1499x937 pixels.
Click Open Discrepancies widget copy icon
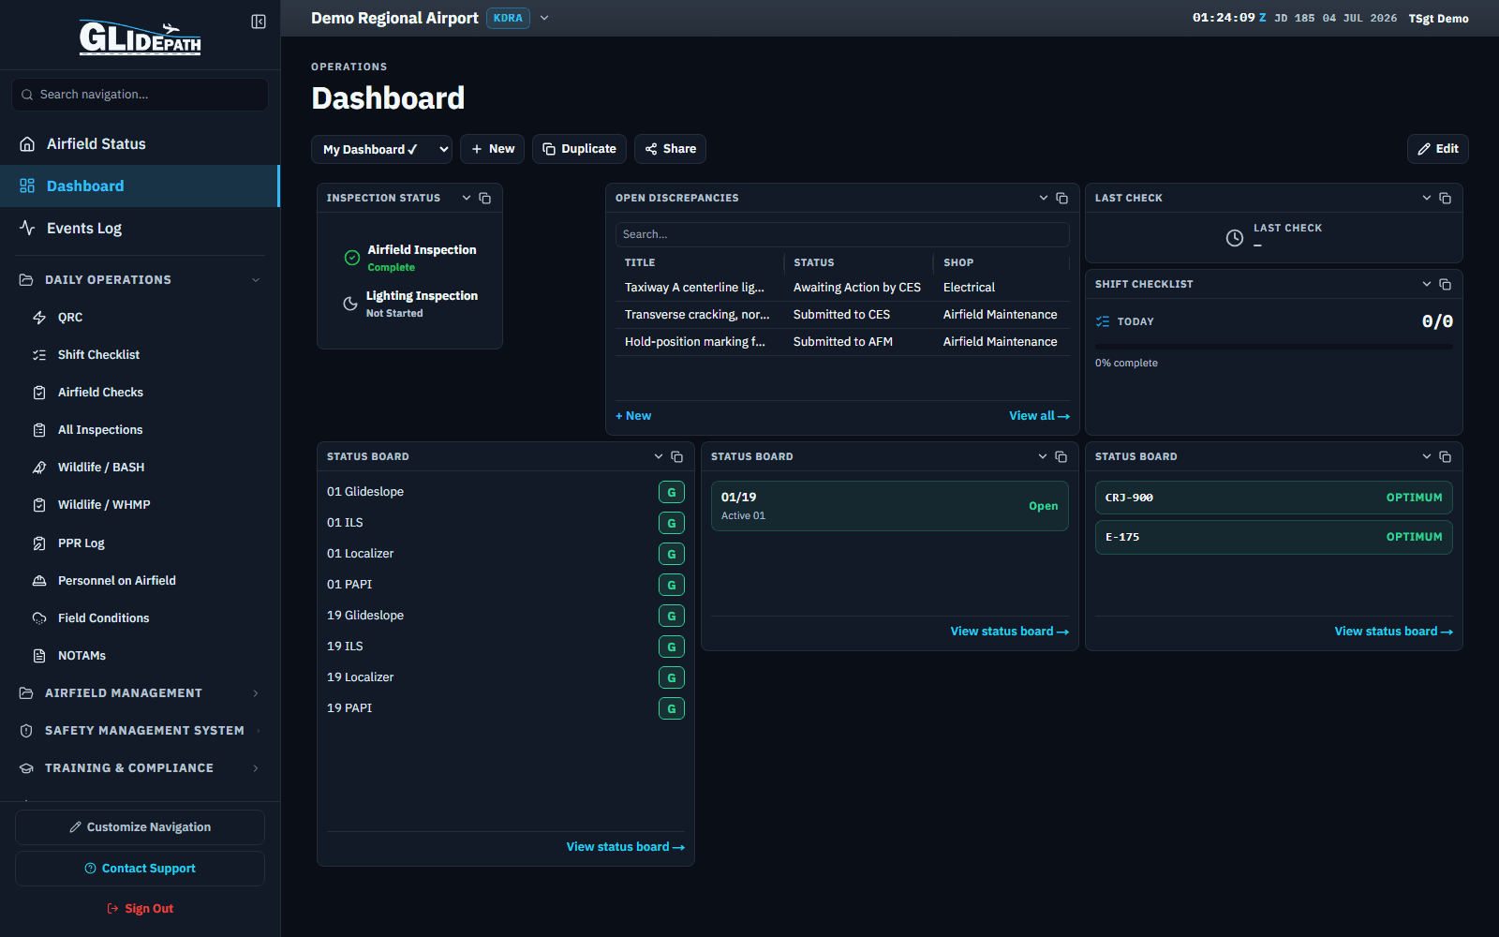(x=1062, y=198)
